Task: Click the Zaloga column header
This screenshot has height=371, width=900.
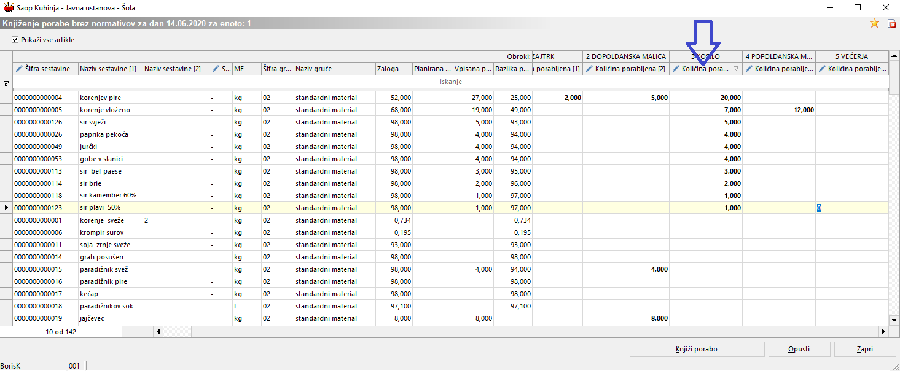Action: [394, 69]
